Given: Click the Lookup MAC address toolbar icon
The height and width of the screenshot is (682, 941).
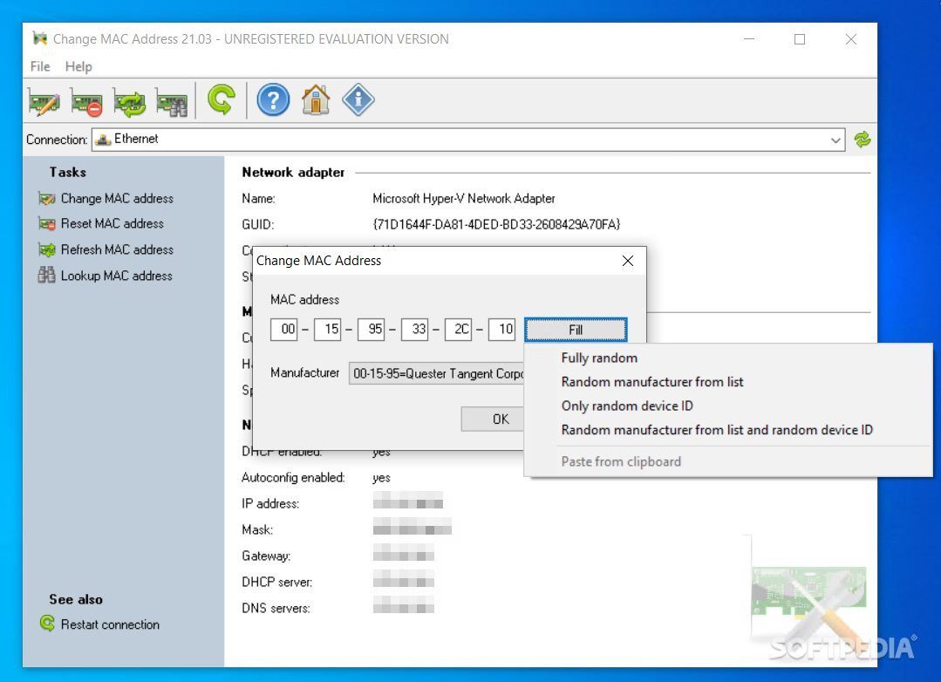Looking at the screenshot, I should coord(172,101).
